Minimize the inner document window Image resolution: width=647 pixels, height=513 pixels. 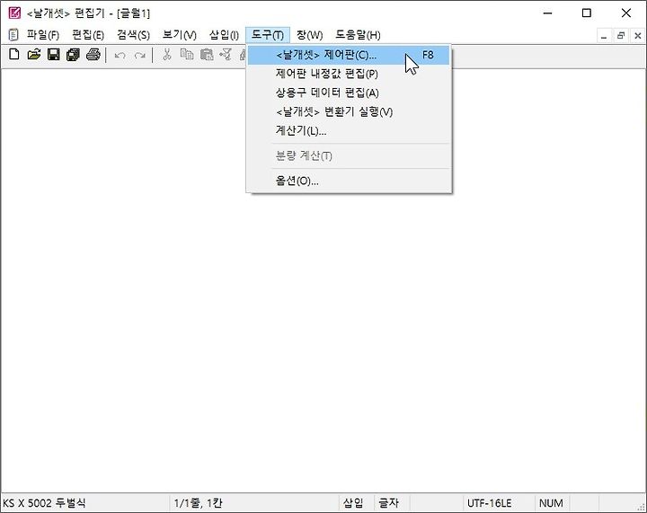pos(604,36)
